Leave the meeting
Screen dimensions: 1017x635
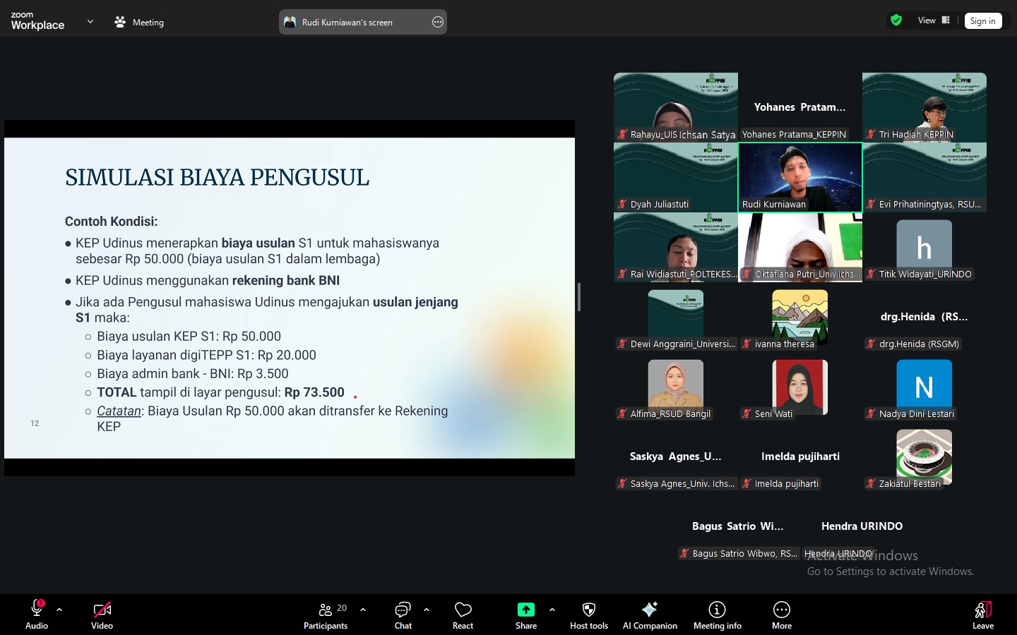point(982,615)
